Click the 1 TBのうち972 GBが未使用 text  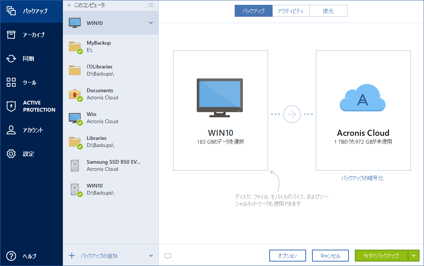363,141
